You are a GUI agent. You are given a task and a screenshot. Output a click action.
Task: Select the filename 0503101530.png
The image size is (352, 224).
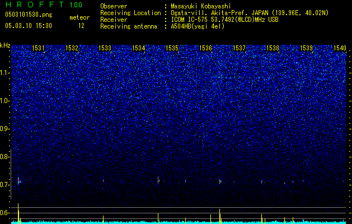pyautogui.click(x=29, y=15)
